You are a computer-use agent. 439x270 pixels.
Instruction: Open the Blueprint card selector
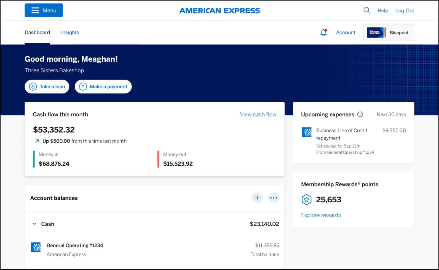[389, 32]
